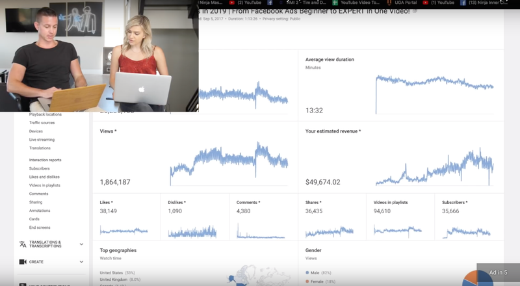Open Likes and dislikes report
520x286 pixels.
coord(44,177)
